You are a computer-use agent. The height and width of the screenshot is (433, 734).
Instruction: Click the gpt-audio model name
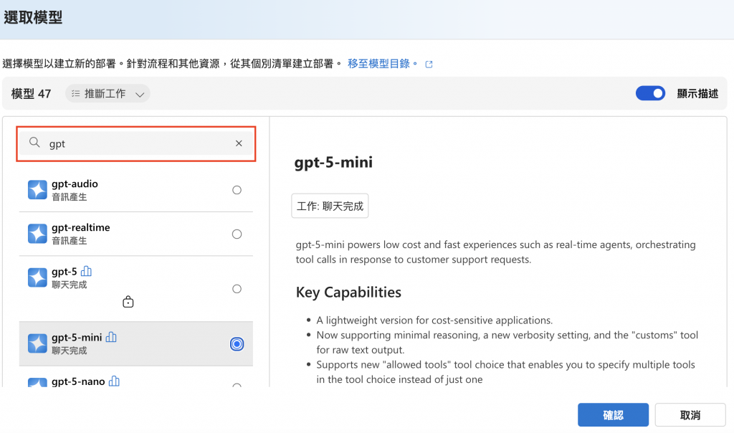tap(75, 184)
